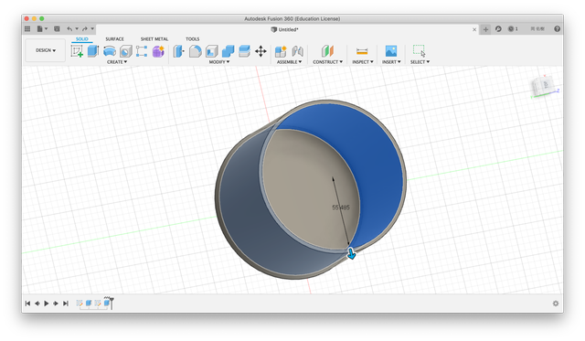Open the redo history dropdown arrow
The height and width of the screenshot is (341, 585).
(92, 28)
